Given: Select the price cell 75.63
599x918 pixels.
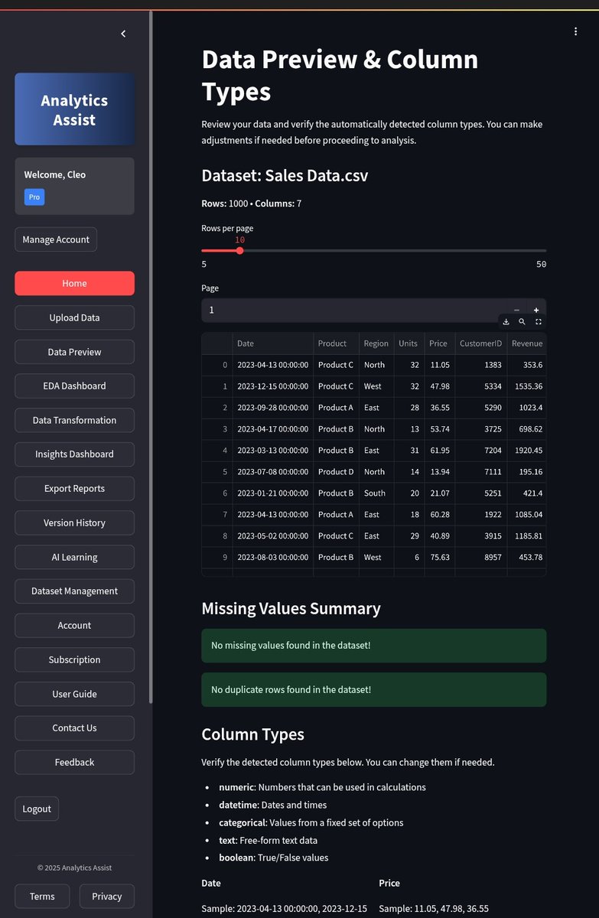Looking at the screenshot, I should pos(440,558).
